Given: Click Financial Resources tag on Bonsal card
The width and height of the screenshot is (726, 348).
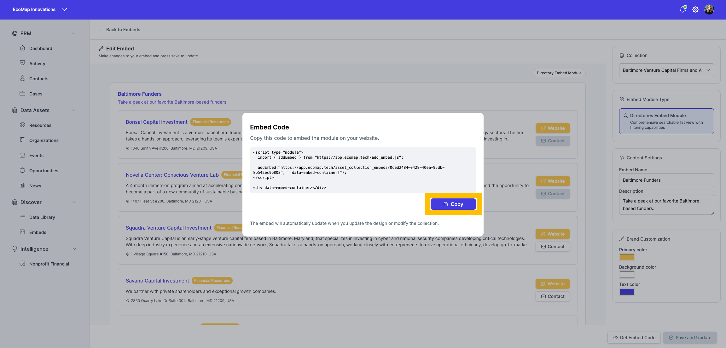Looking at the screenshot, I should click(x=211, y=122).
